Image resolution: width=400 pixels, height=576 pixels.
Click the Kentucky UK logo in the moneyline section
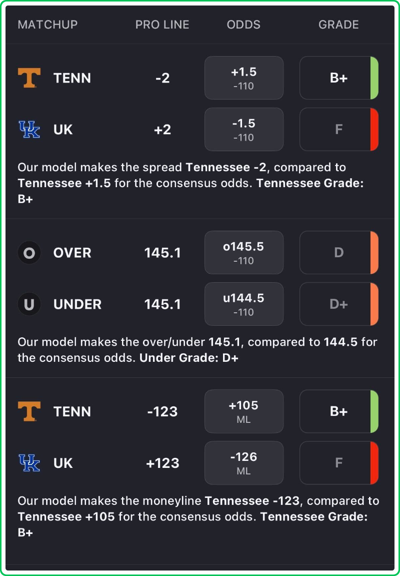29,463
